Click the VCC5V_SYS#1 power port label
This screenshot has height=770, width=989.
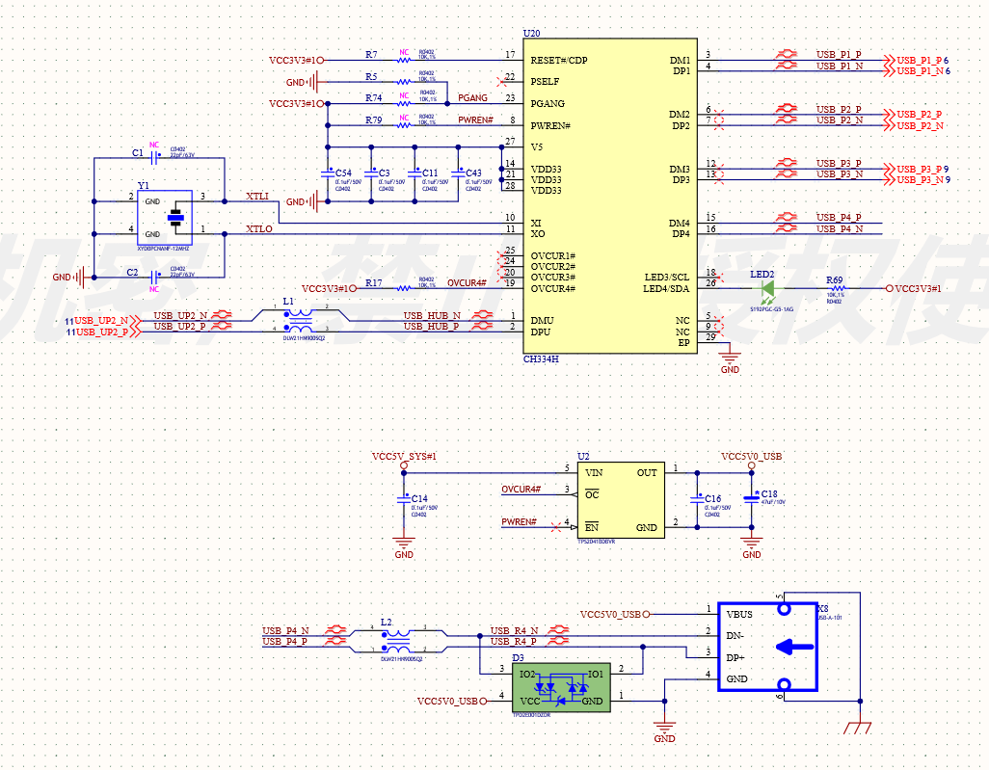(x=404, y=456)
